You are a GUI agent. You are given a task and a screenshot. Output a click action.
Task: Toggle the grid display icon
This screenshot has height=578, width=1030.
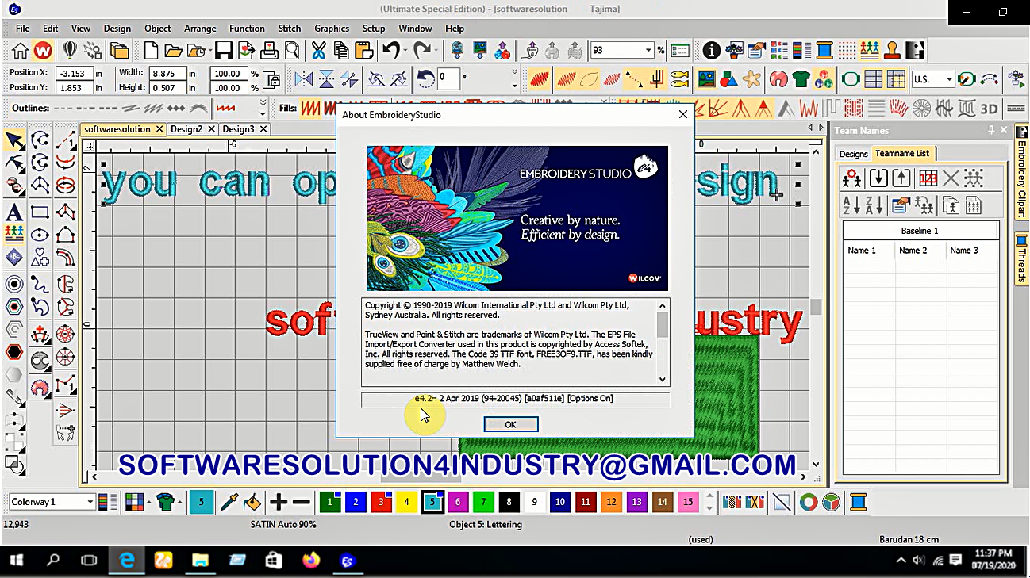[873, 79]
